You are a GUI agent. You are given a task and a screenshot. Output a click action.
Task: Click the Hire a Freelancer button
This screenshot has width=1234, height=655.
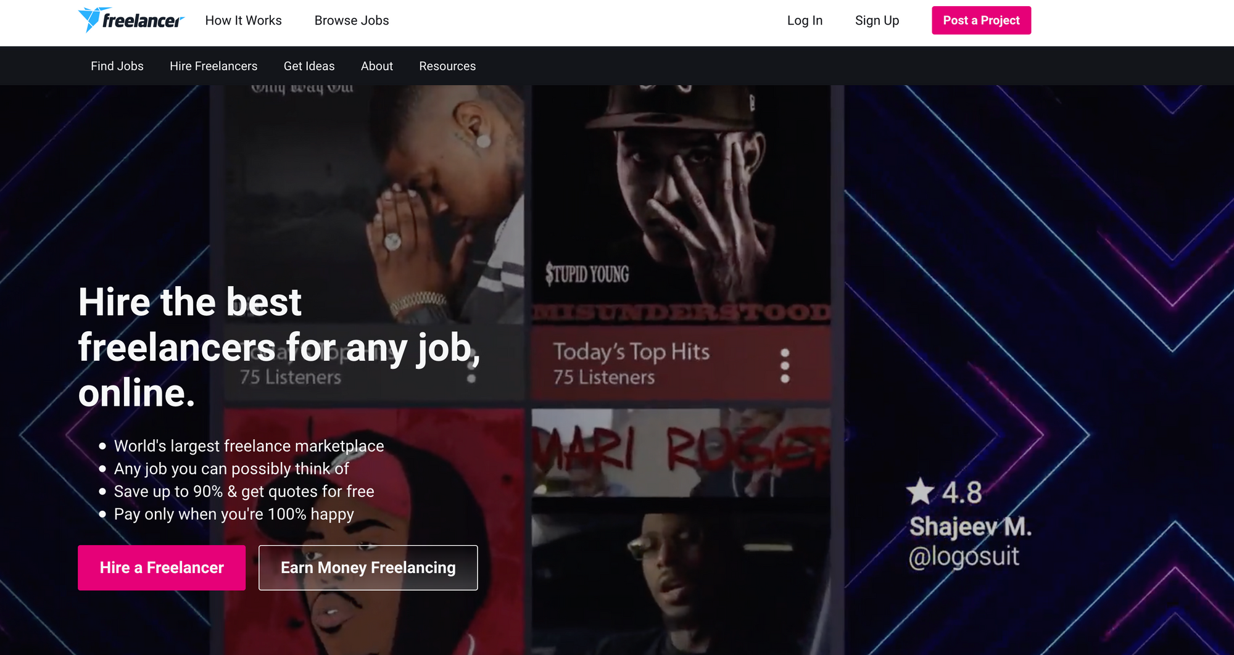point(162,567)
